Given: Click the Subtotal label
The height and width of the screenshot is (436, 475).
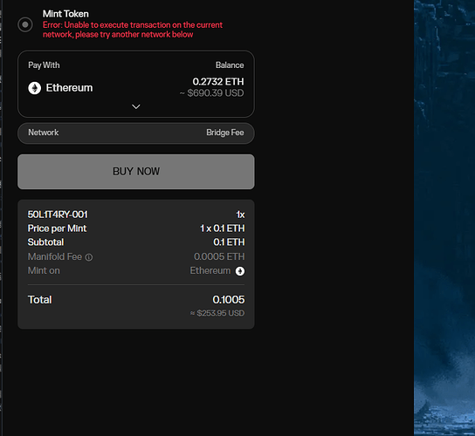Looking at the screenshot, I should pyautogui.click(x=45, y=242).
